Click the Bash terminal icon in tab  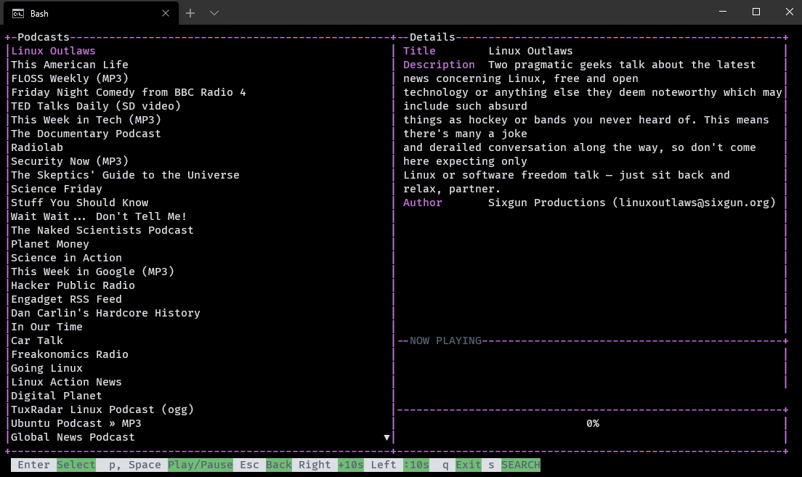point(18,13)
